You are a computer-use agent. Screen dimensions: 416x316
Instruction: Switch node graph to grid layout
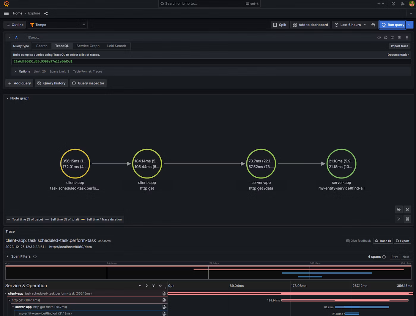[x=407, y=219]
